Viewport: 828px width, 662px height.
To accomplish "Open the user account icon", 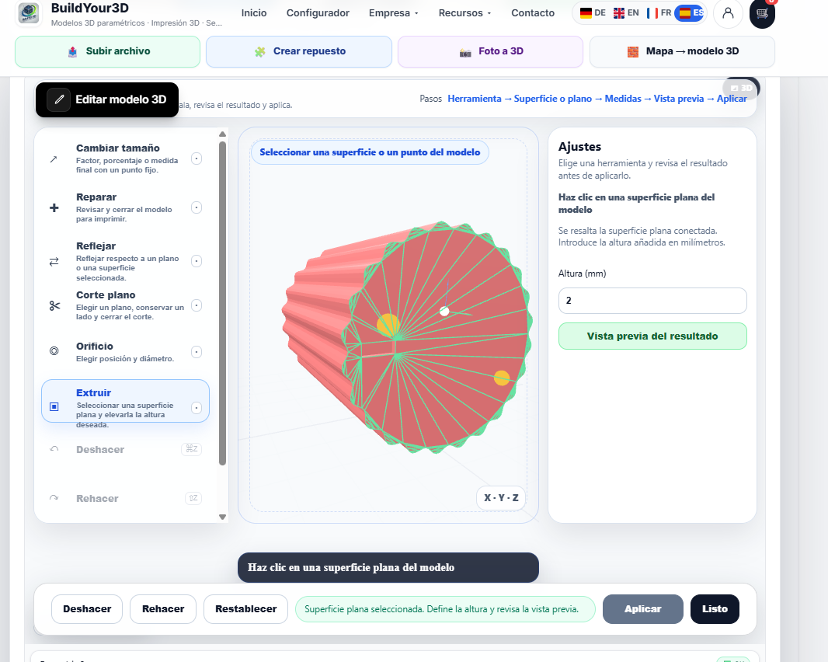I will click(x=729, y=13).
